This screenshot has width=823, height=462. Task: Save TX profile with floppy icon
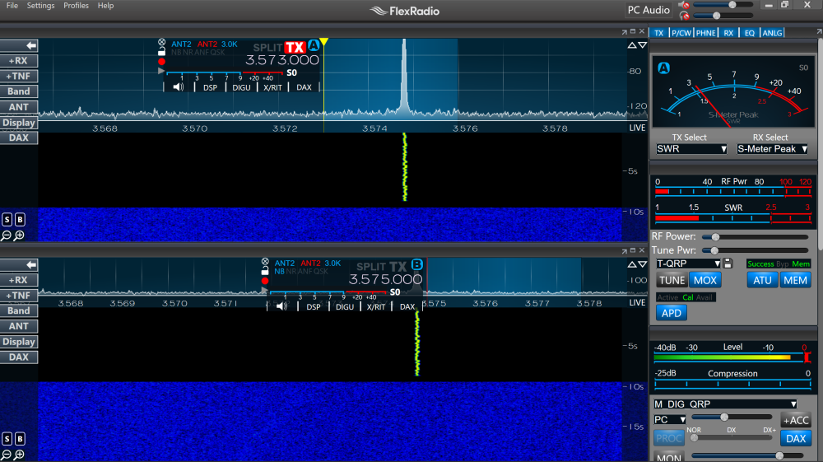(728, 264)
